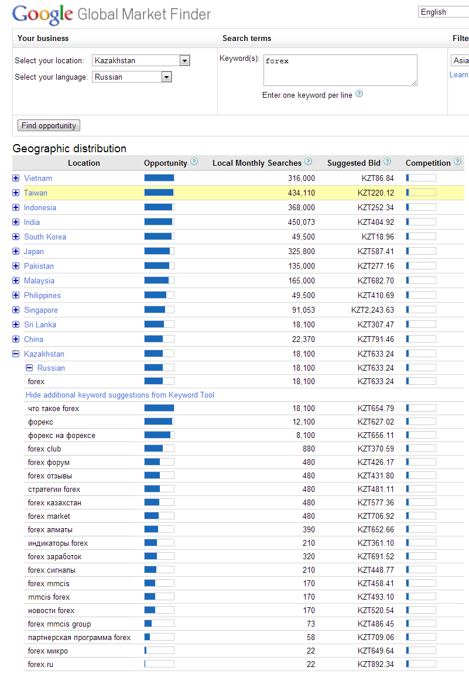Click the Taiwan competition bar
This screenshot has width=469, height=674.
421,192
